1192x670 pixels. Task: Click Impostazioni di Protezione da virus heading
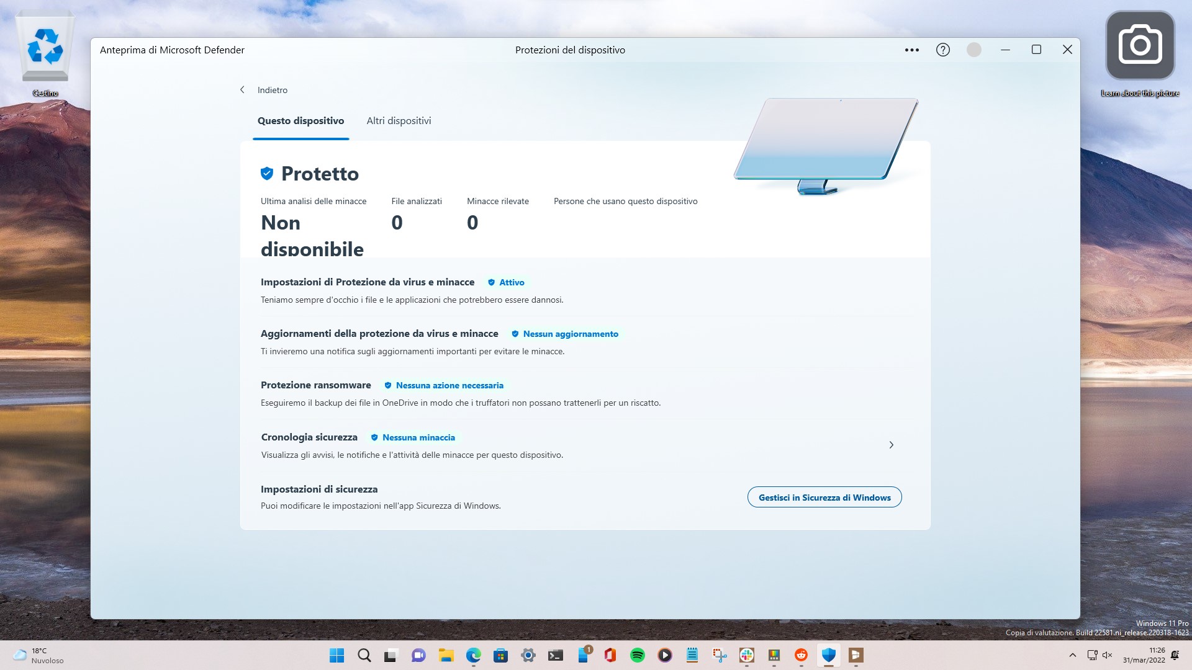[x=368, y=282]
